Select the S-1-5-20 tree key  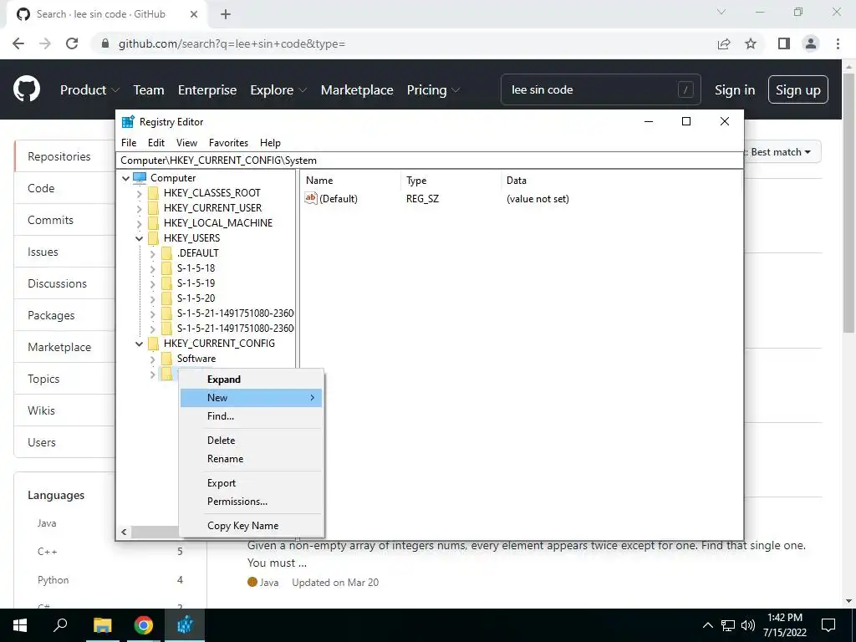(196, 298)
